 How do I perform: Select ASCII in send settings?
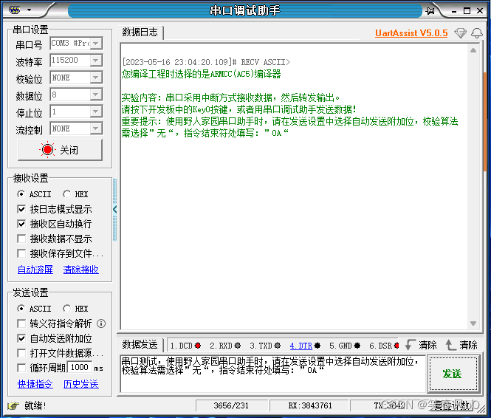point(34,309)
